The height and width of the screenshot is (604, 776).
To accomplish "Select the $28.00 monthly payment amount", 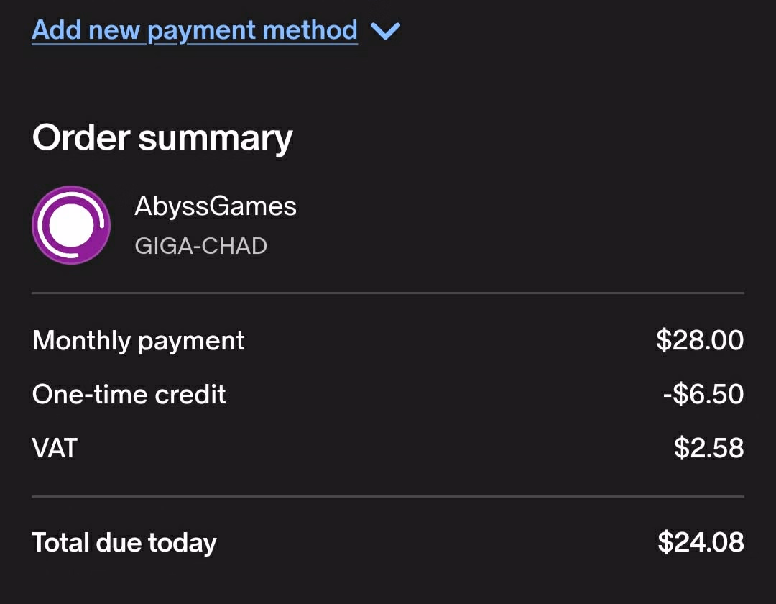I will point(700,340).
